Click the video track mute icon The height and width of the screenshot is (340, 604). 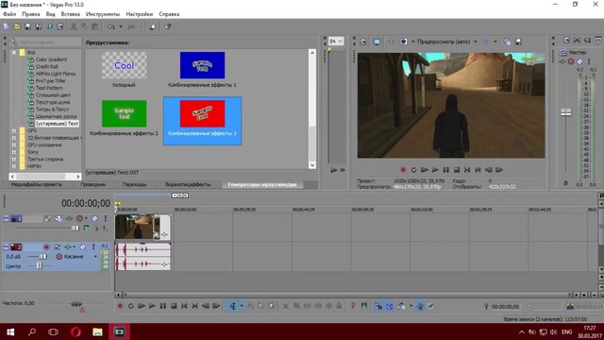pos(94,218)
